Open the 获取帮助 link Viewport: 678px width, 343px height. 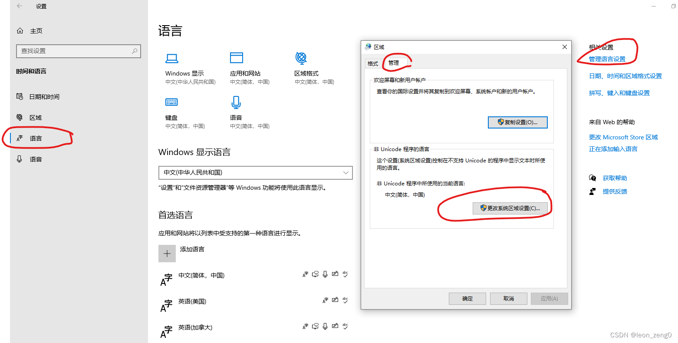click(x=615, y=178)
